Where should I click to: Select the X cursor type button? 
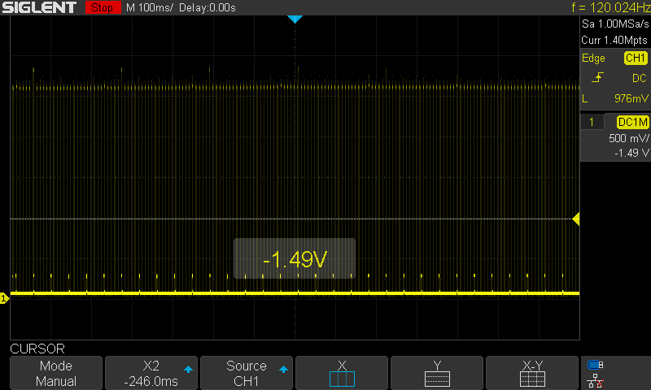coord(342,373)
